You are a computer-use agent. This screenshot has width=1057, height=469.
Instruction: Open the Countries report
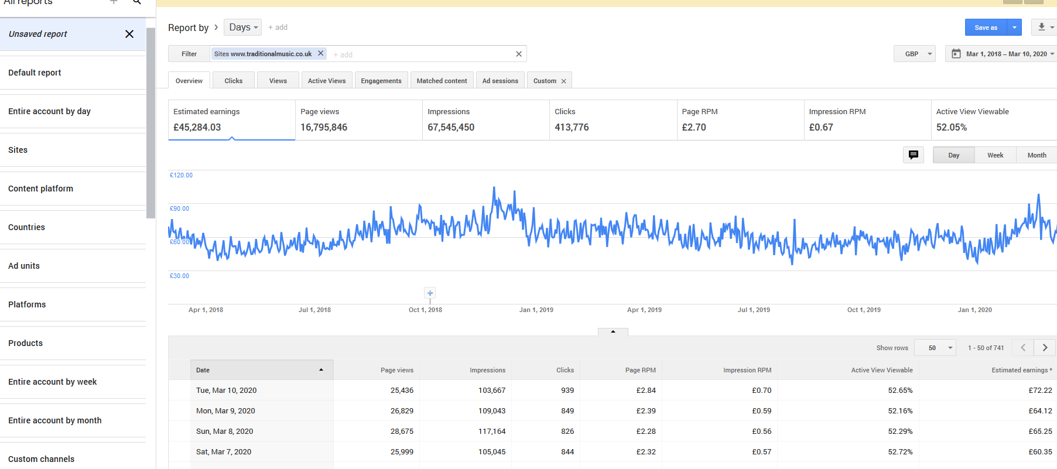coord(73,227)
